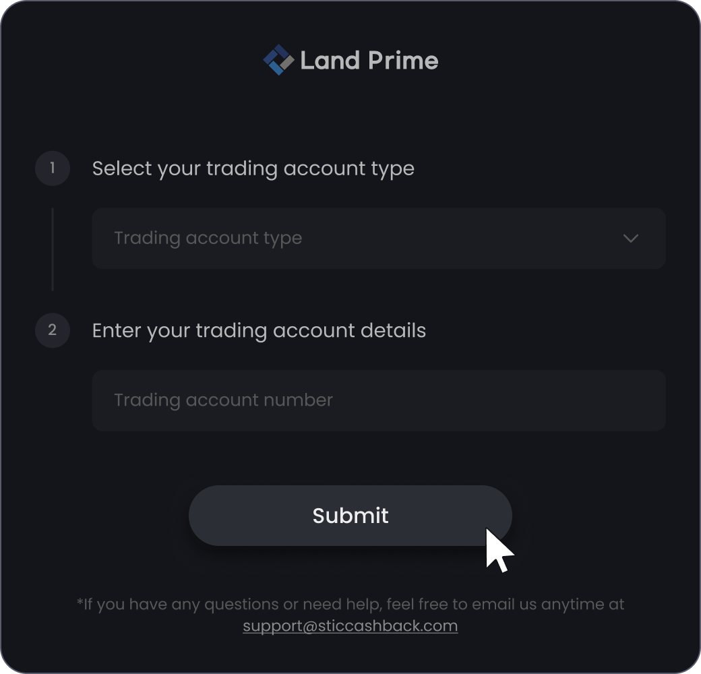
Task: Open the Trading account type dropdown field
Action: pos(379,238)
